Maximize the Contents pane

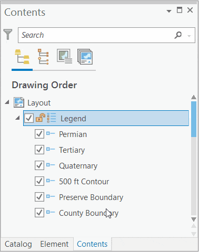180,10
